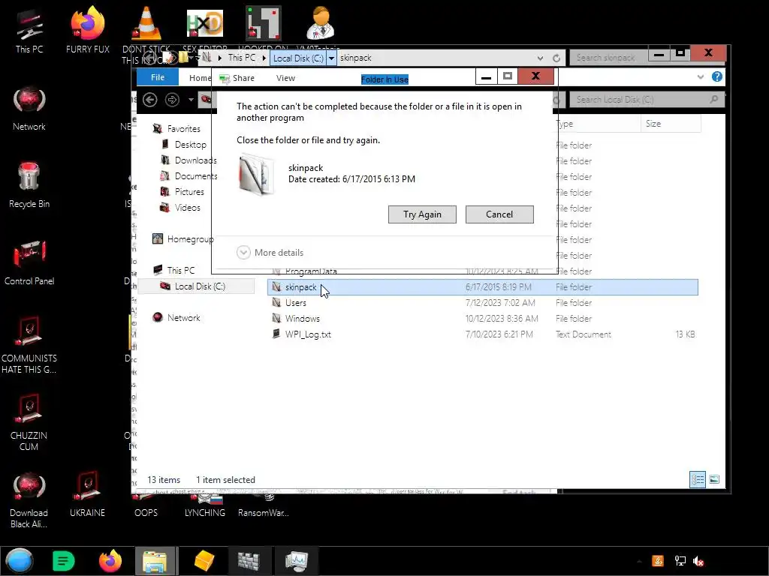Open the recent locations dropdown arrow
The width and height of the screenshot is (769, 576).
(x=191, y=100)
